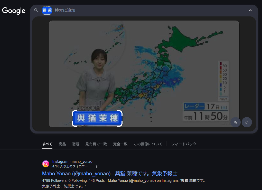This screenshot has height=190, width=262.
Task: Select the すべて tab
Action: point(47,144)
